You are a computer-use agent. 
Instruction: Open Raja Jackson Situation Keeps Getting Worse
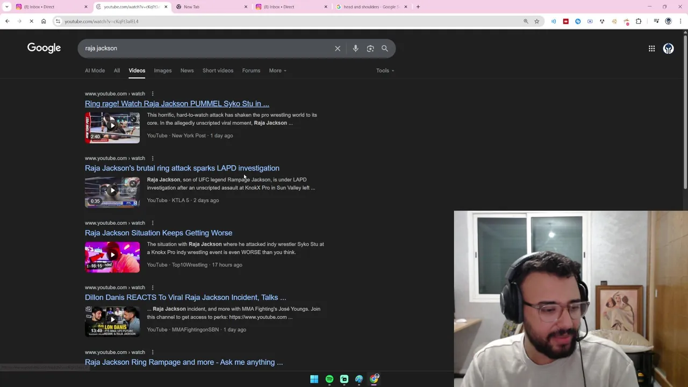click(159, 233)
